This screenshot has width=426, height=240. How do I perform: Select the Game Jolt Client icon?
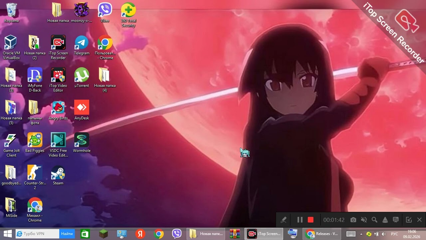11,145
